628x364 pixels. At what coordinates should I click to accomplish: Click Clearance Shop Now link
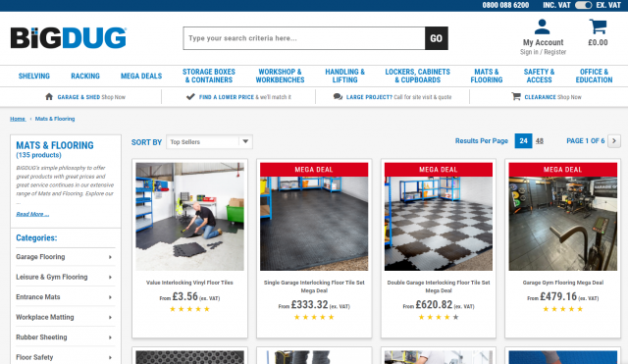click(x=552, y=97)
